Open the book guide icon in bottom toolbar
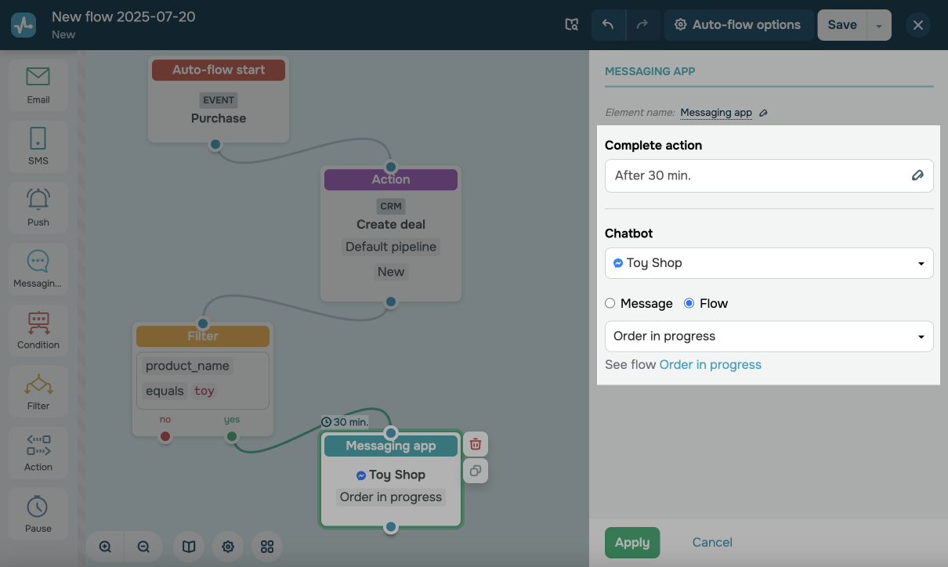948x567 pixels. [189, 547]
